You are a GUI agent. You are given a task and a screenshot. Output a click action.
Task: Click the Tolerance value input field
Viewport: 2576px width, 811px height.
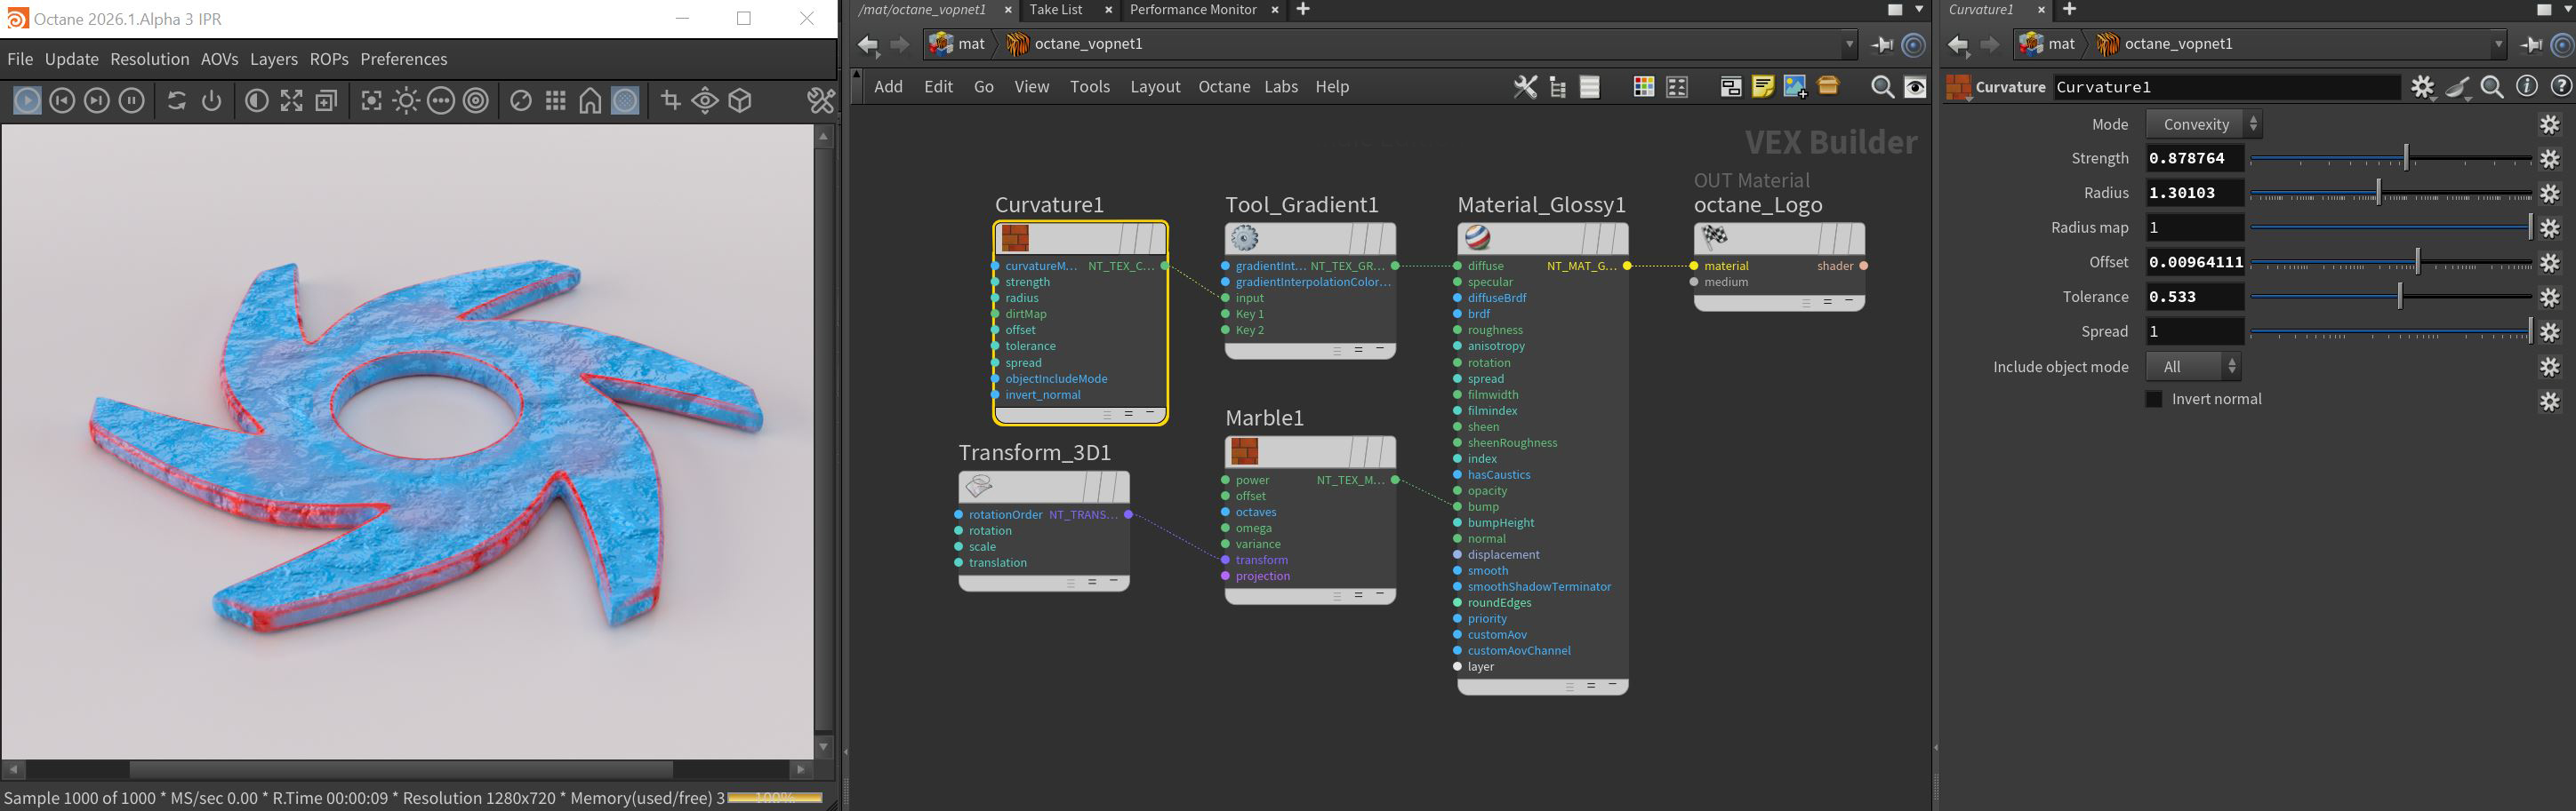pos(2194,298)
